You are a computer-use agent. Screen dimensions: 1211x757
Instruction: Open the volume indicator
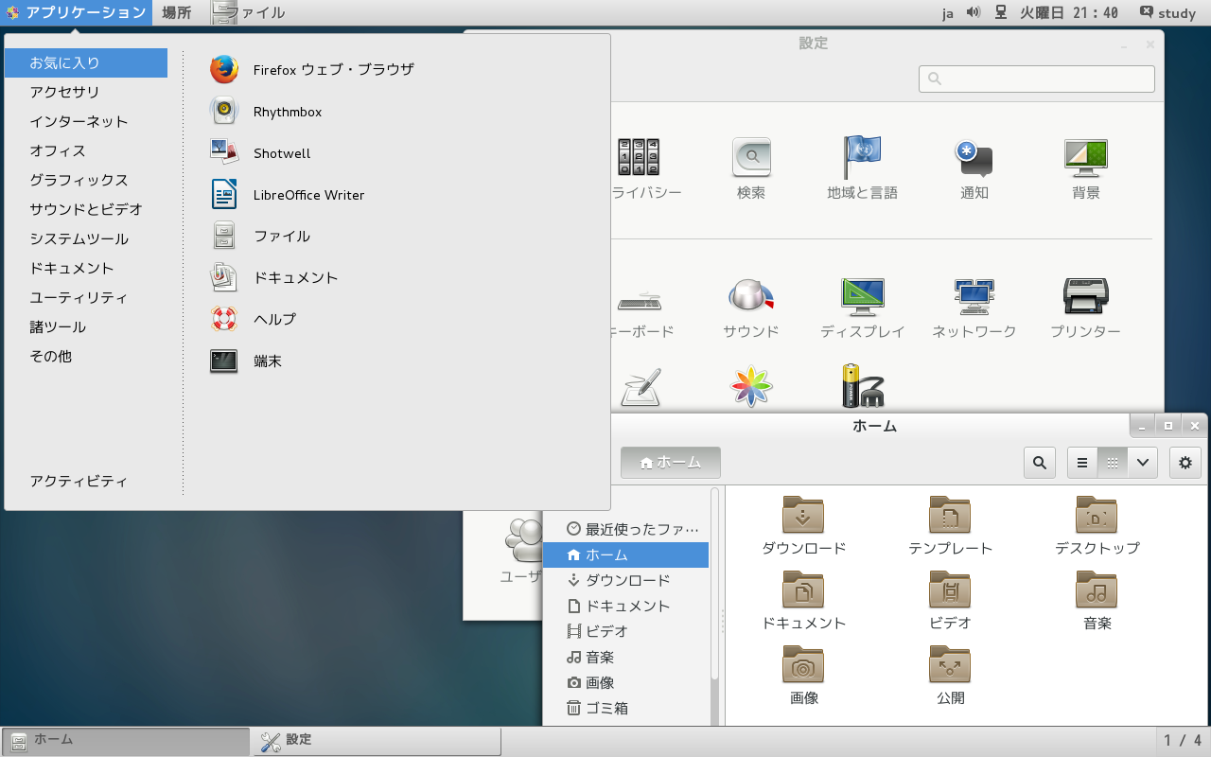(973, 12)
